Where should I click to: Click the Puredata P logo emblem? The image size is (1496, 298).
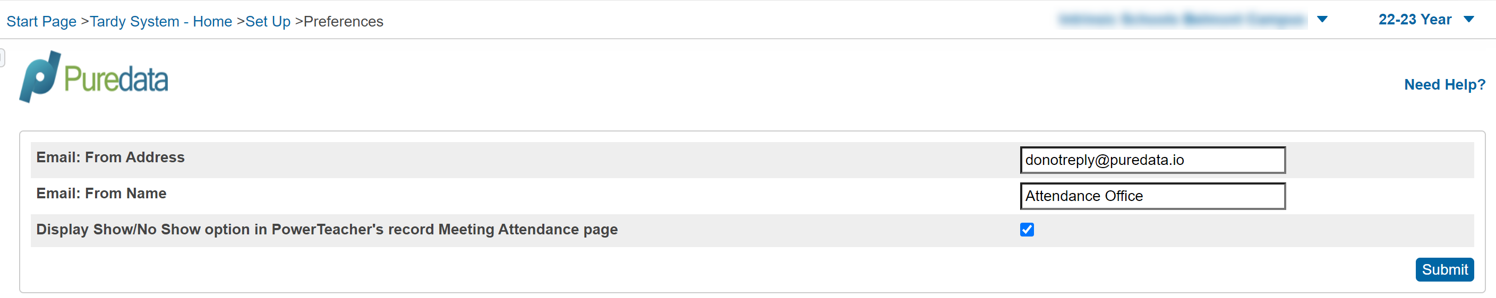(x=39, y=76)
